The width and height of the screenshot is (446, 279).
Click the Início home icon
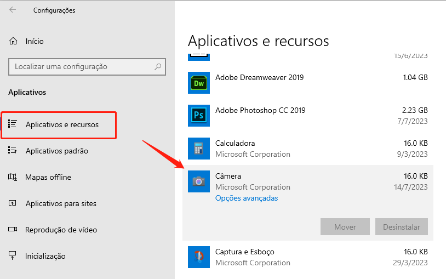pos(13,41)
